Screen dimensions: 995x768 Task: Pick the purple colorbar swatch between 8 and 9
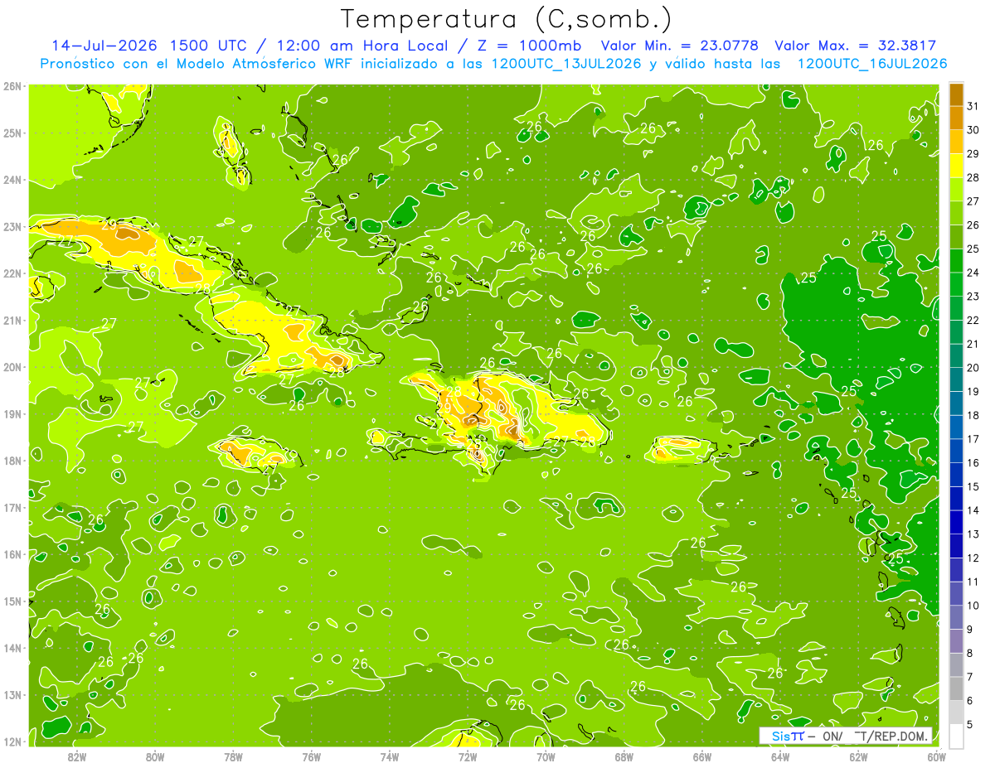(956, 641)
